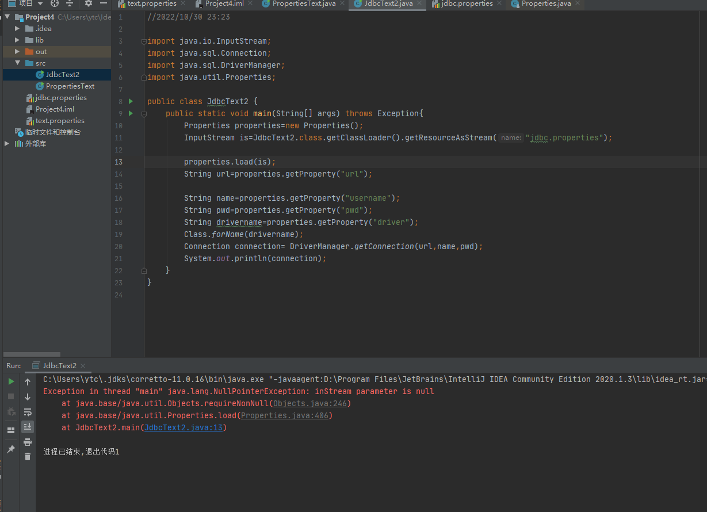This screenshot has width=707, height=512.
Task: Open the JdbcText2.java:13 stack trace link
Action: (184, 427)
